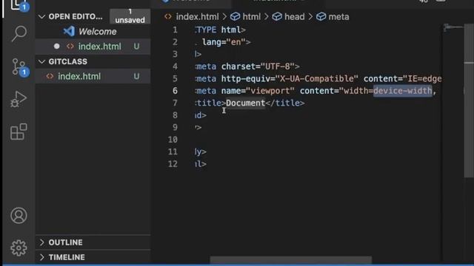Click the U status on GITCLASS index.html
The height and width of the screenshot is (266, 474).
(136, 76)
